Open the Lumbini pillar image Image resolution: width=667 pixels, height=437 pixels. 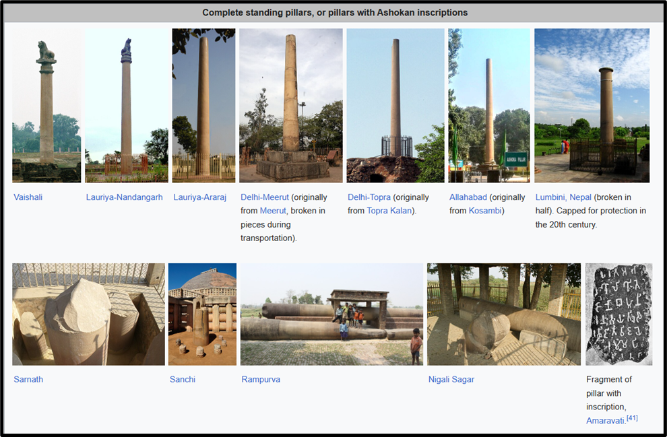coord(592,105)
